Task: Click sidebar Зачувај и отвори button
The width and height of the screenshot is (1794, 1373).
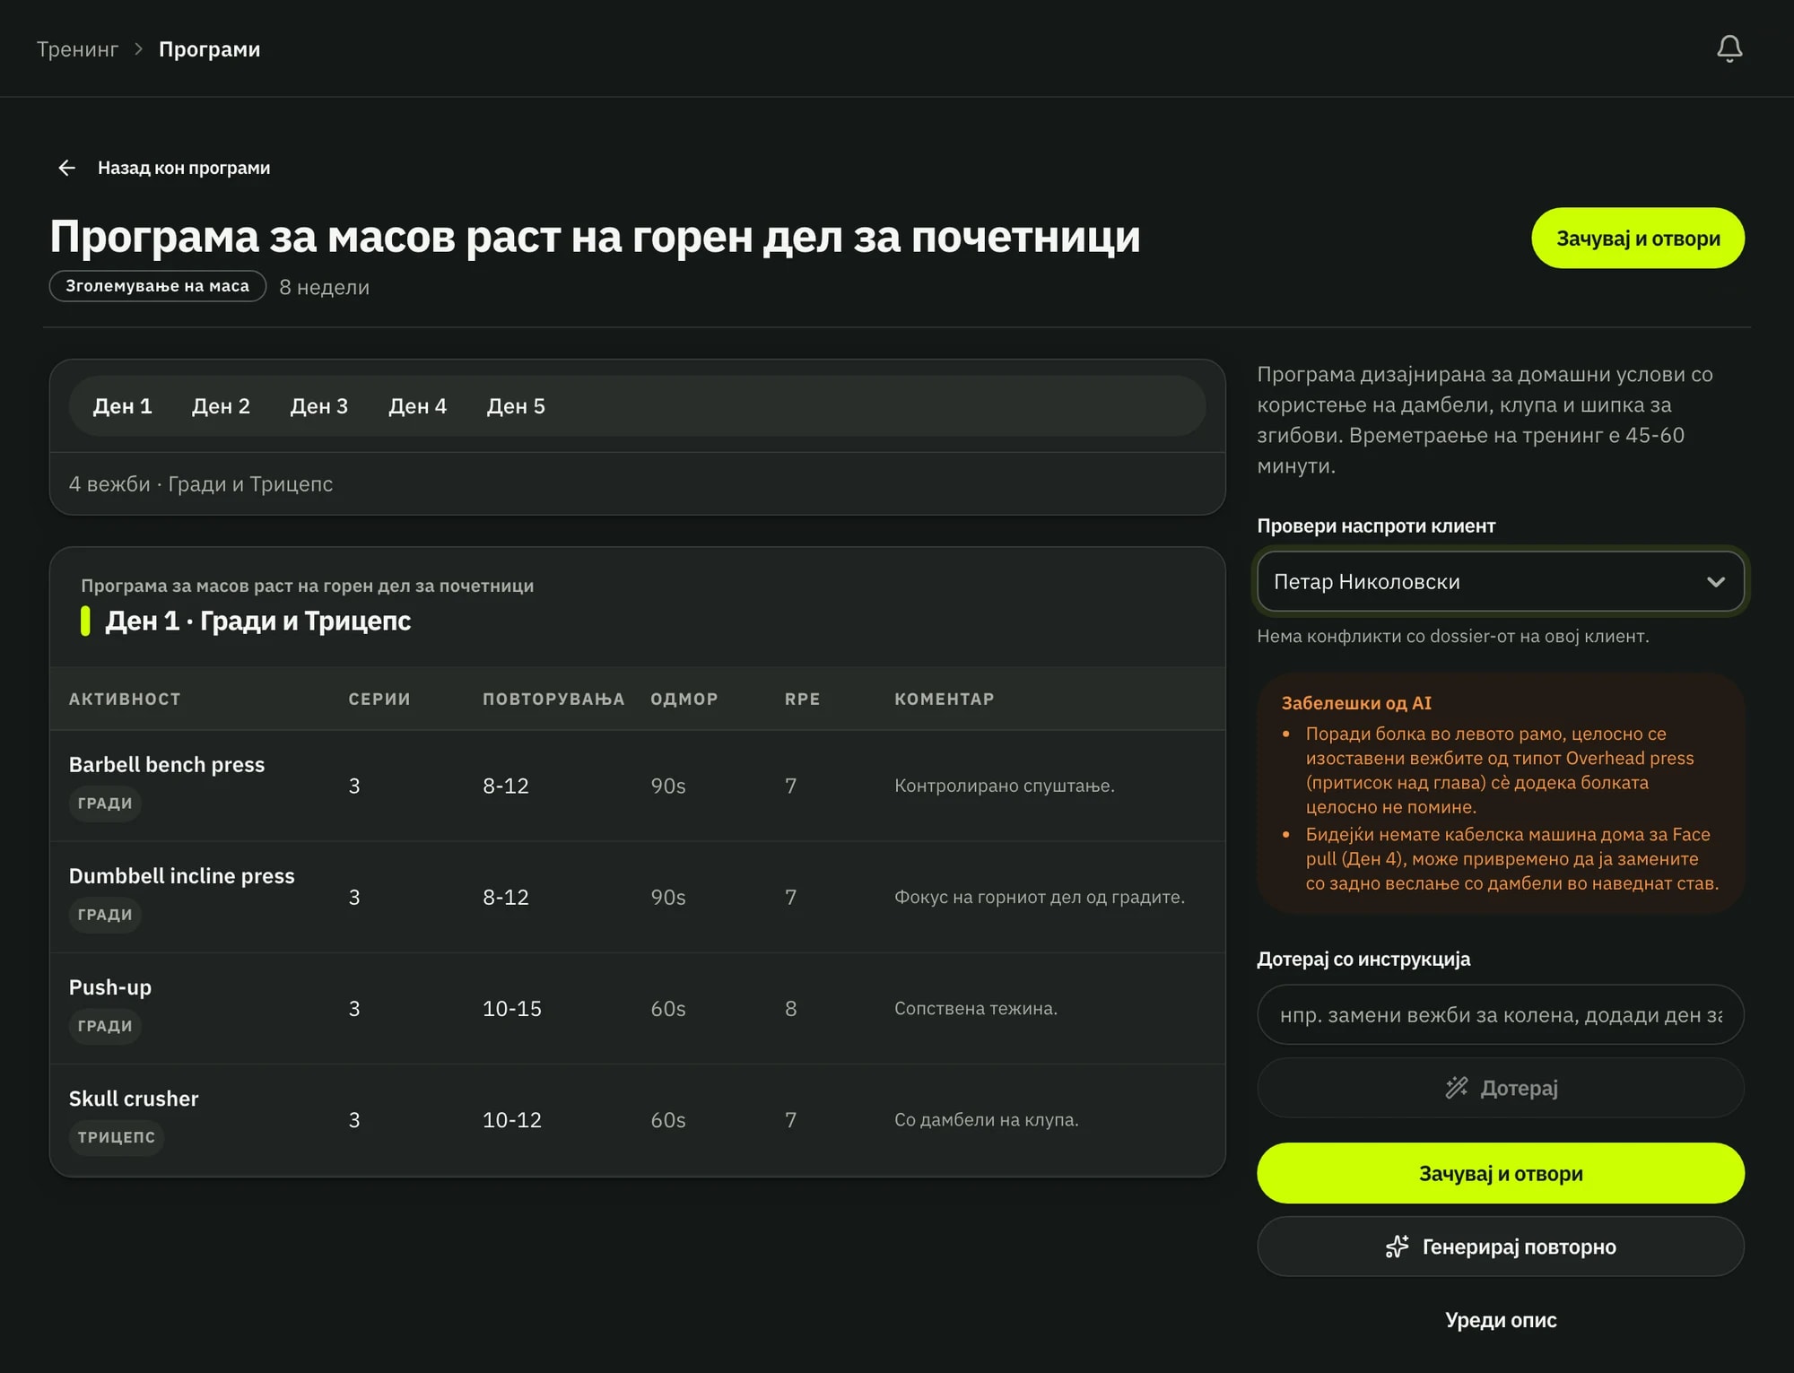Action: tap(1501, 1173)
